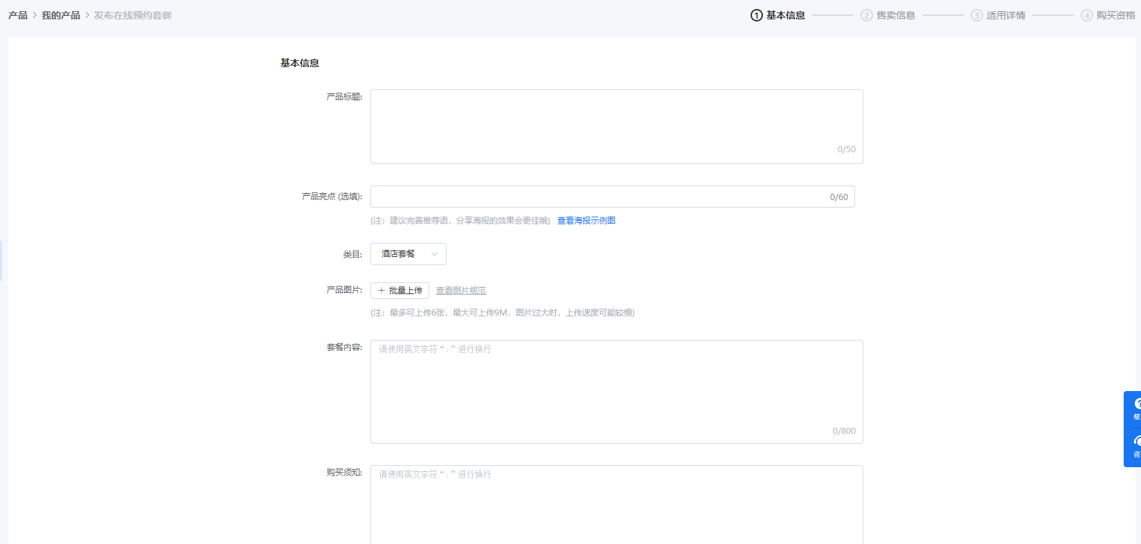Open 查看图片规范 link
Image resolution: width=1141 pixels, height=544 pixels.
461,291
